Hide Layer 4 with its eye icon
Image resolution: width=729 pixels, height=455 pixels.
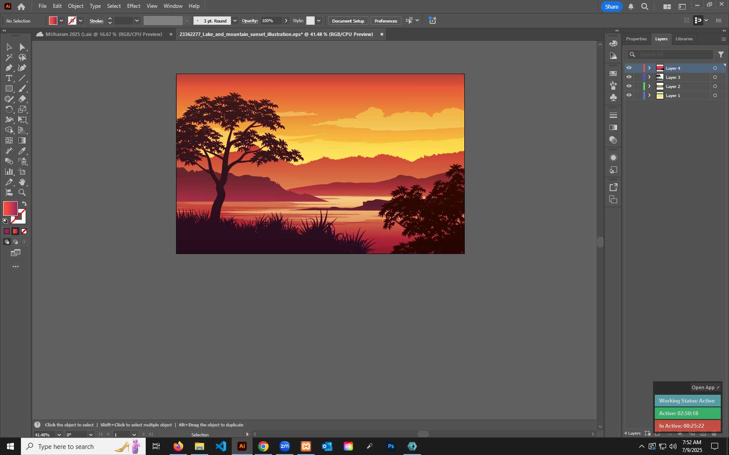(x=629, y=68)
